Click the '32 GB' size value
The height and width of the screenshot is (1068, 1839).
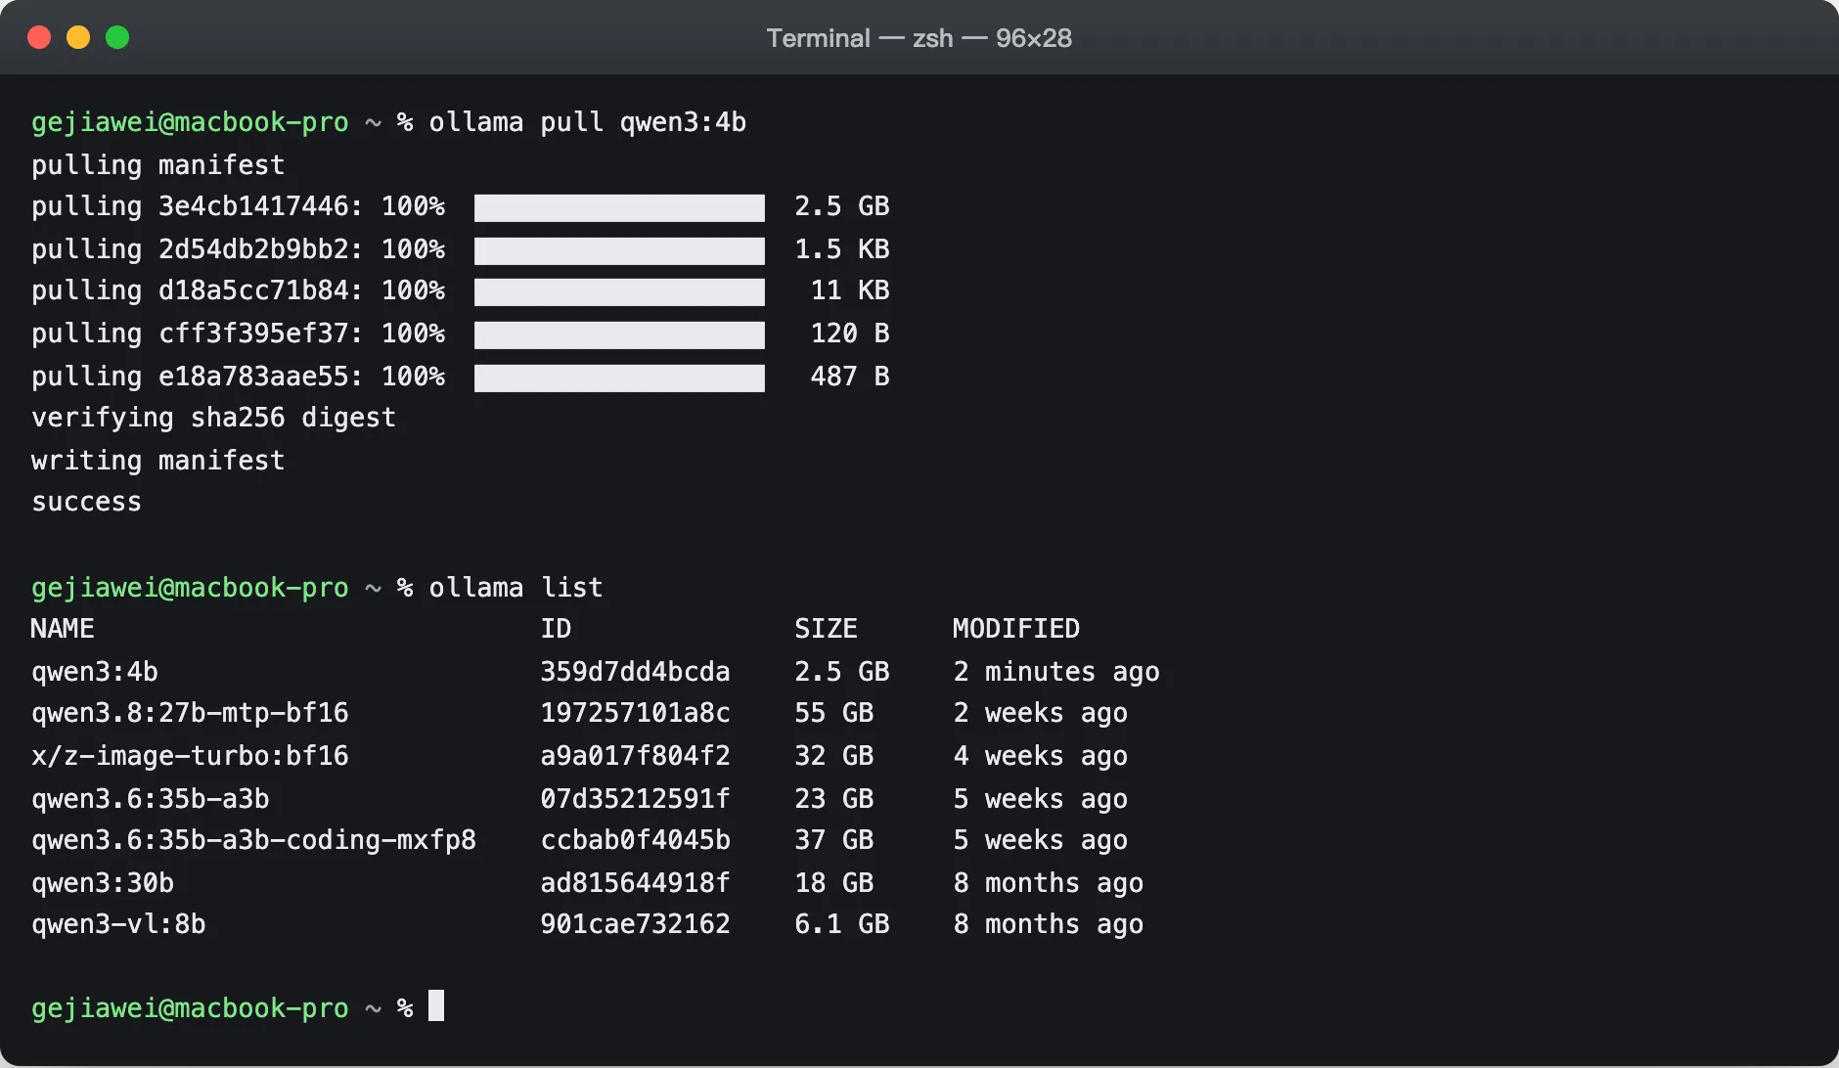pos(833,756)
